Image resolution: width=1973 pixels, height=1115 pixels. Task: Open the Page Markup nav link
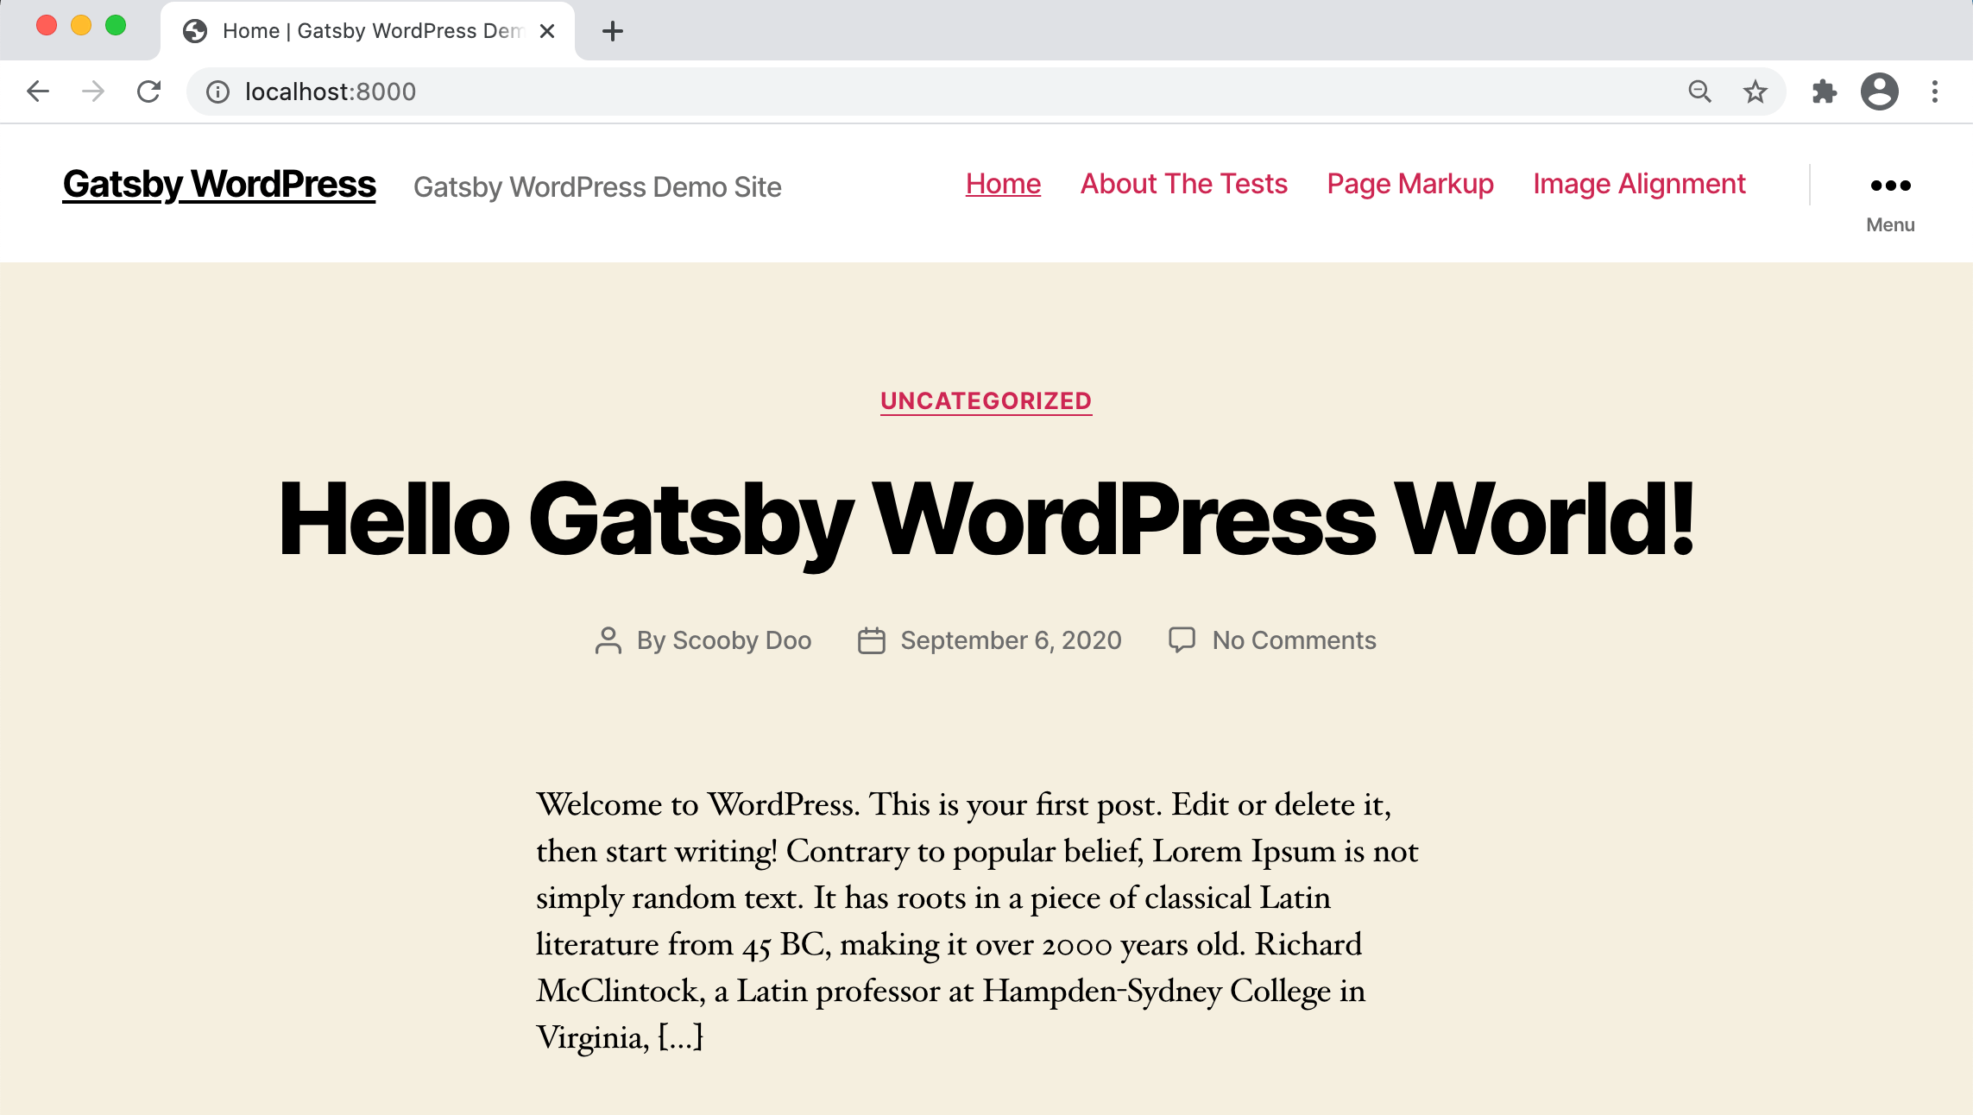pos(1410,184)
